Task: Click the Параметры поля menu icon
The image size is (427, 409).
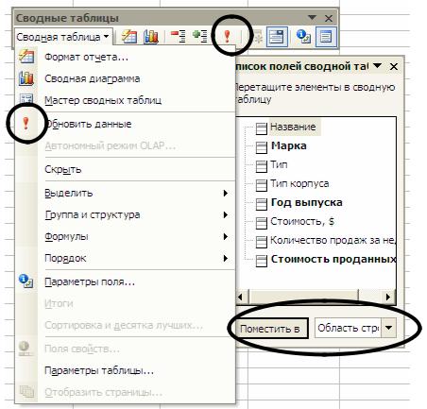Action: 26,281
